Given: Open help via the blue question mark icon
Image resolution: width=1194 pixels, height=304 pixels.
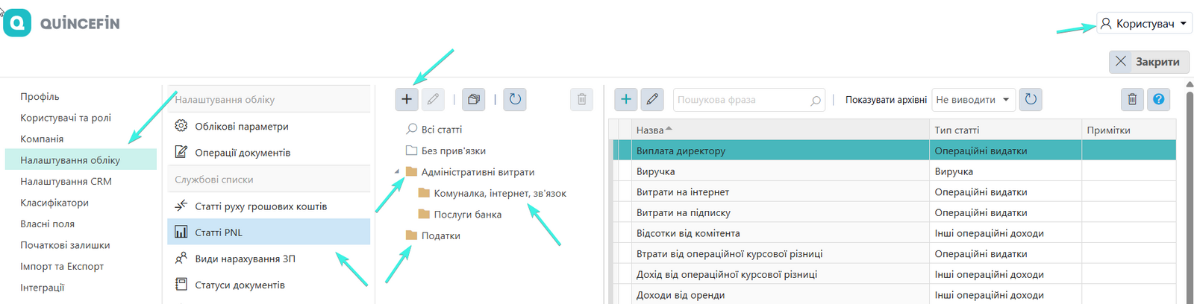Looking at the screenshot, I should (x=1158, y=99).
